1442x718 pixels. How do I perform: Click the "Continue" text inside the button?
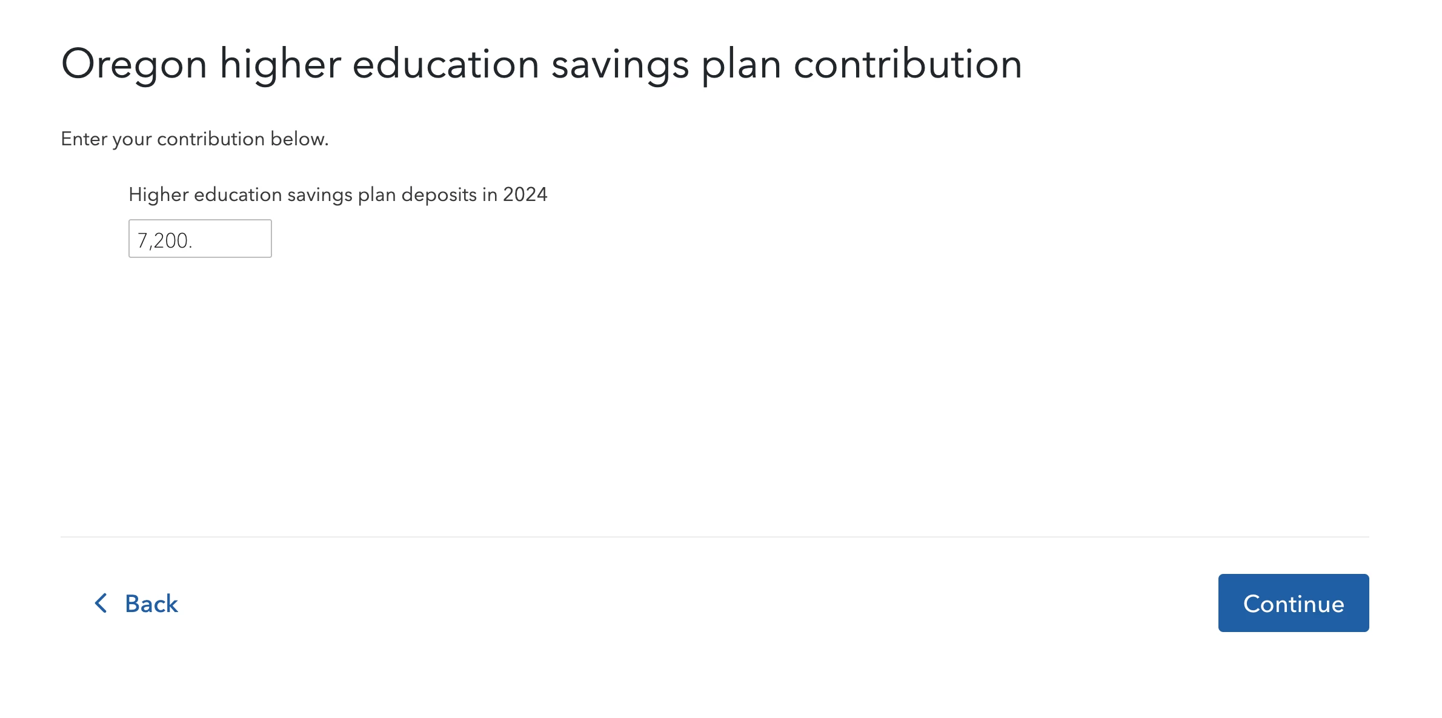[x=1294, y=604]
